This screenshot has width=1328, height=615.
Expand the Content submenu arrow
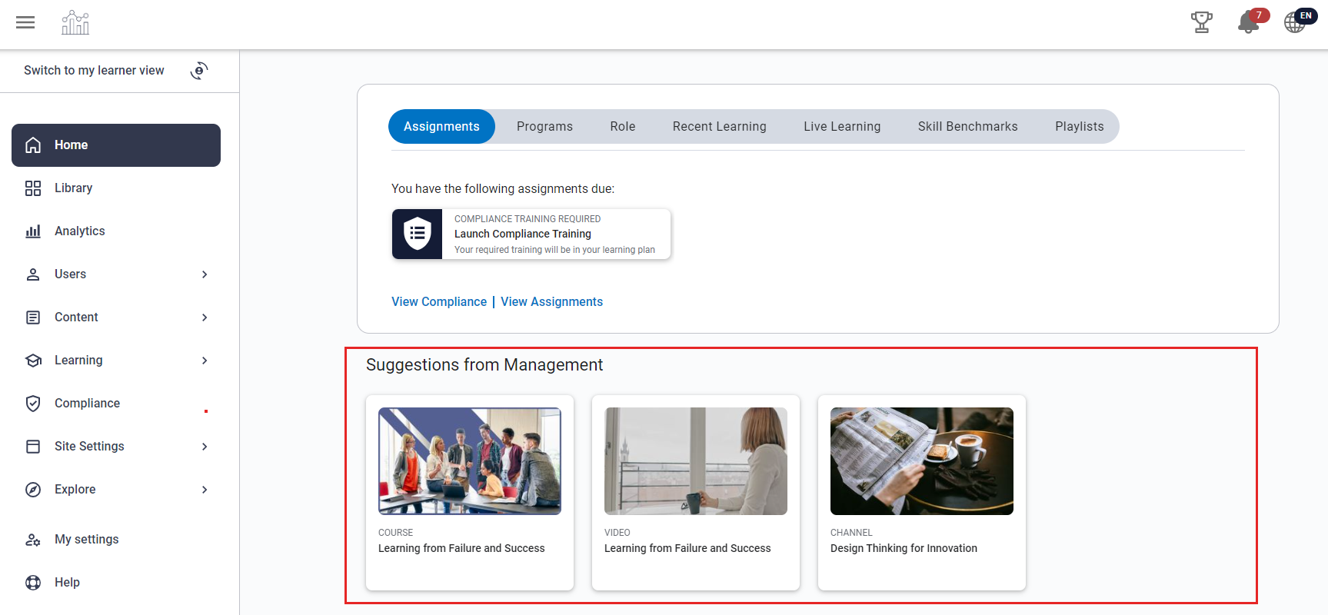pos(205,317)
